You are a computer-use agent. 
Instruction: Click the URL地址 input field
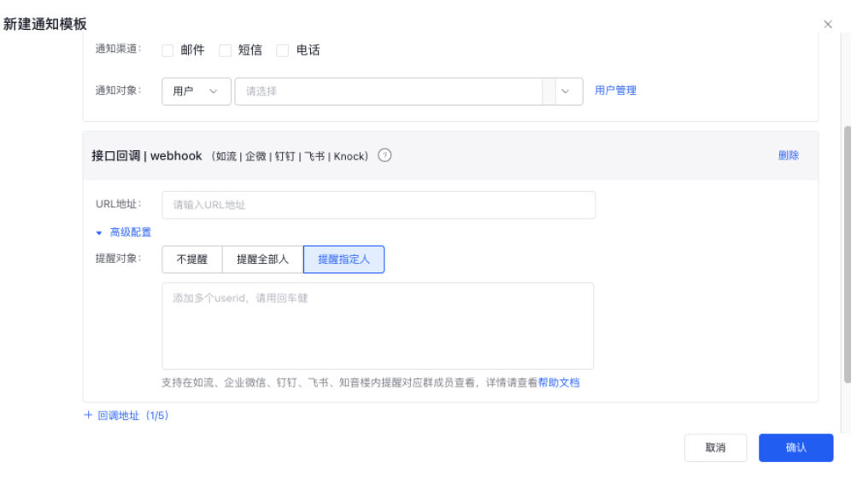(379, 205)
